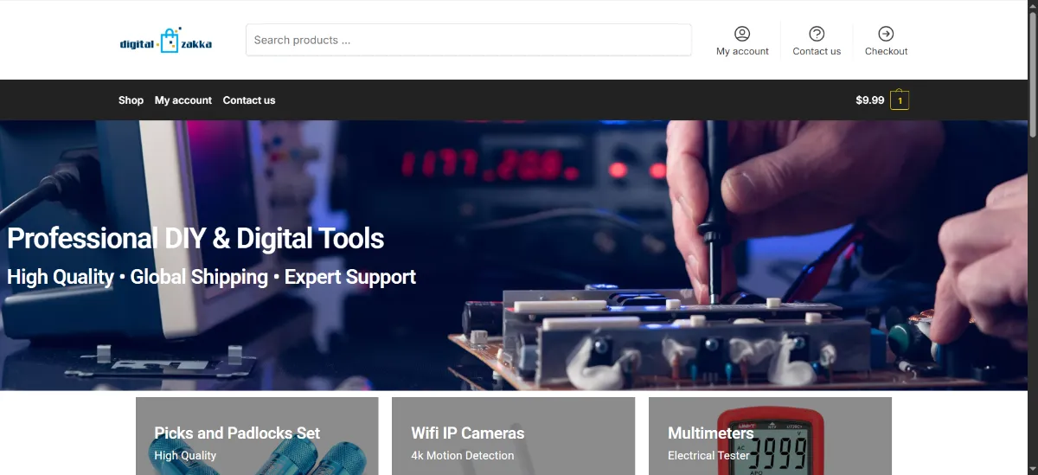This screenshot has width=1038, height=475.
Task: Go to Checkout arrow icon
Action: pyautogui.click(x=886, y=34)
